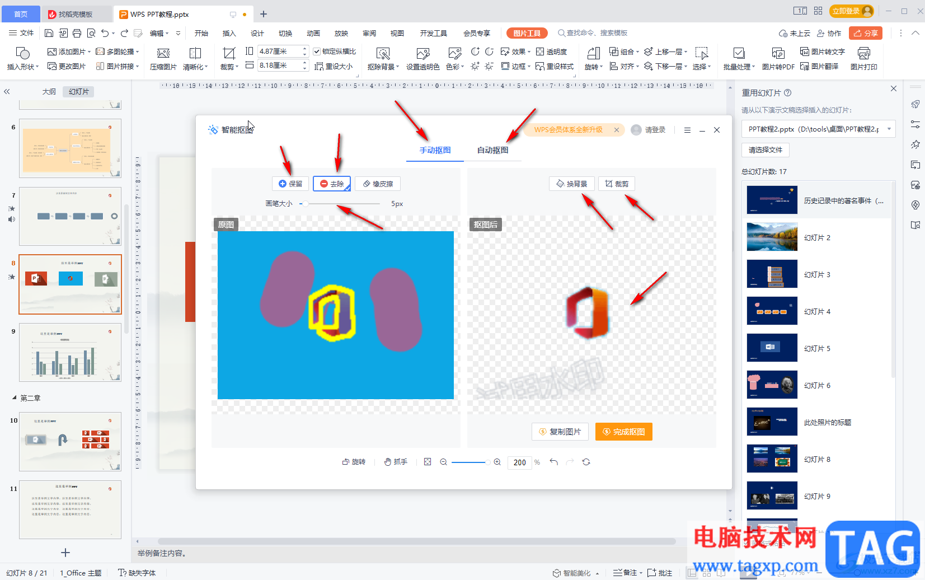Screen dimensions: 925x580
Task: Click the 压缩图片 compress picture tool
Action: 163,59
